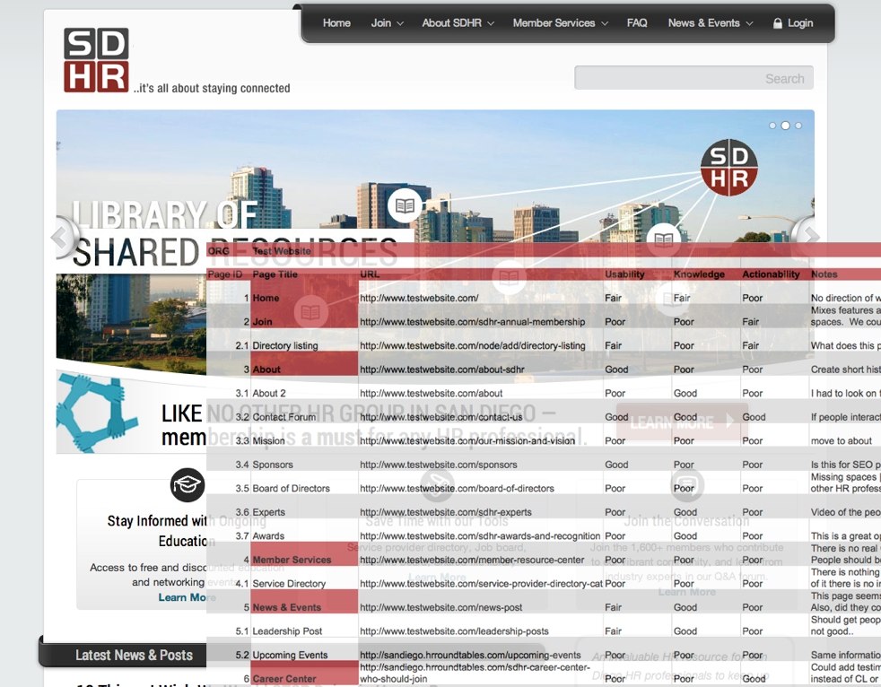Select the third slider pagination dot

coord(798,126)
